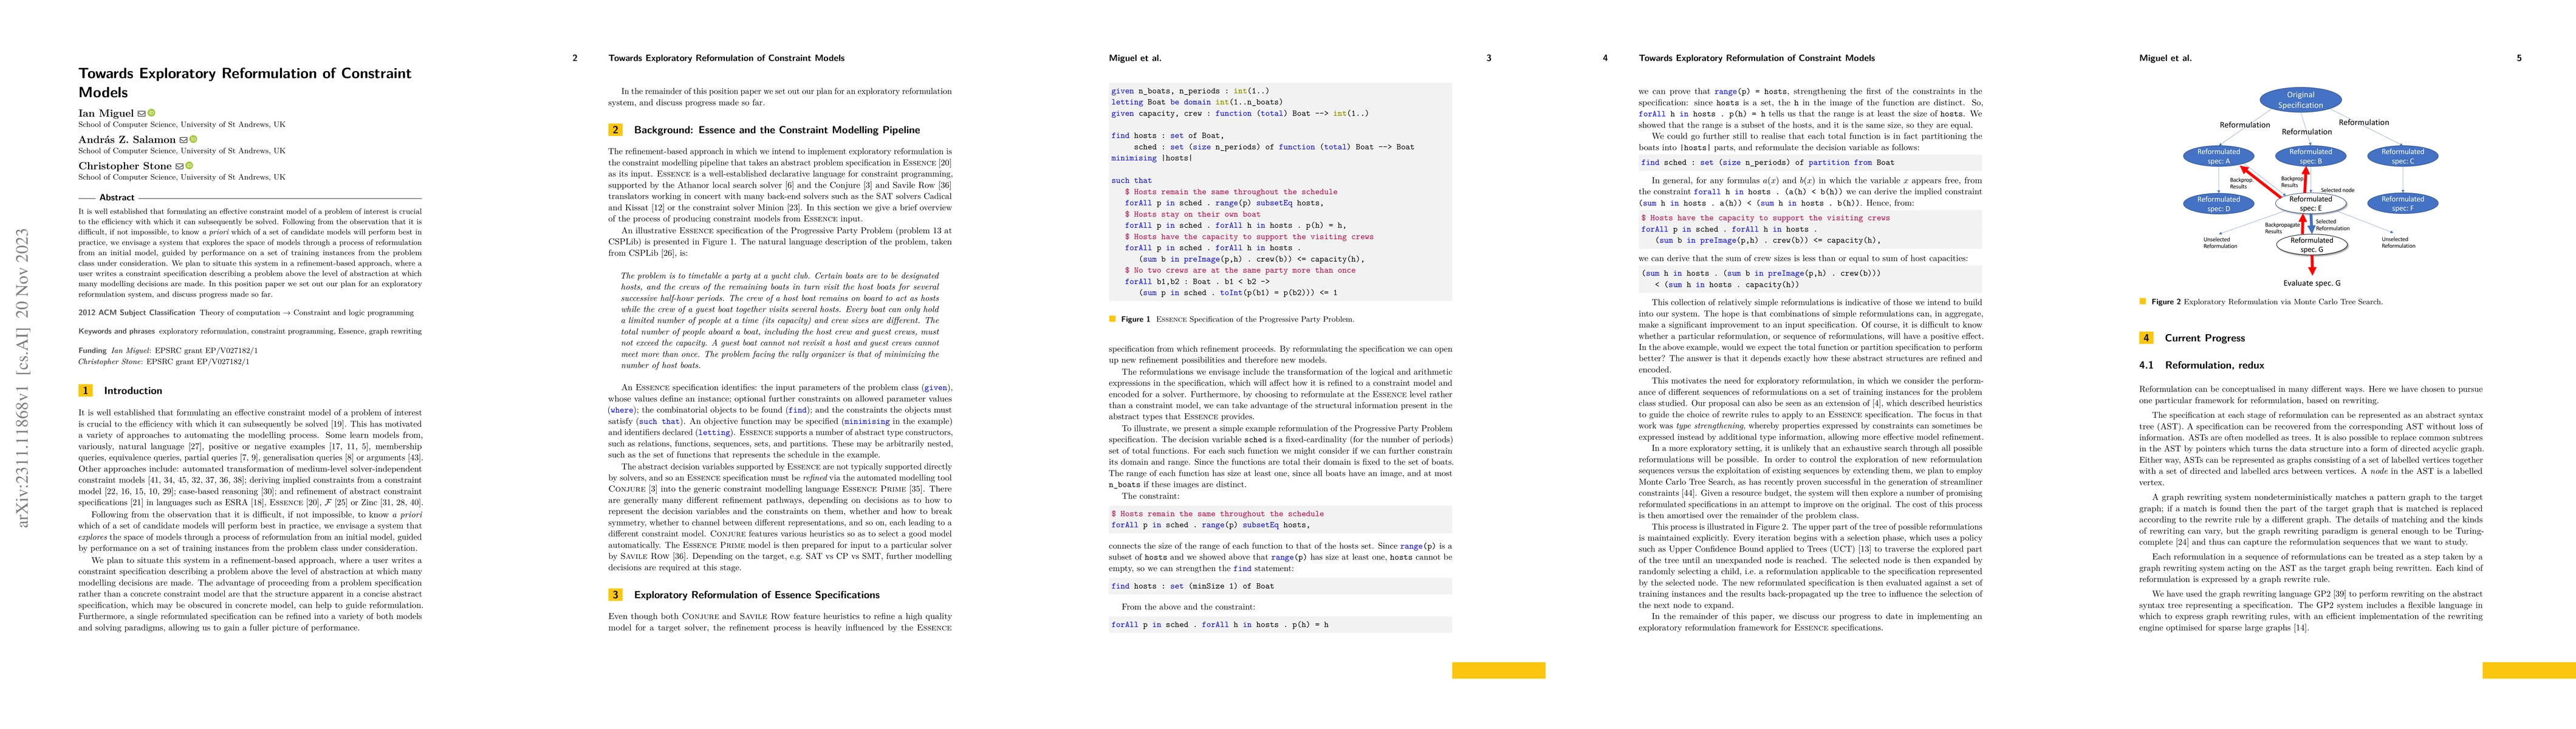Click the Backpropagate Results label in Figure 2
This screenshot has height=729, width=2576.
(2282, 228)
